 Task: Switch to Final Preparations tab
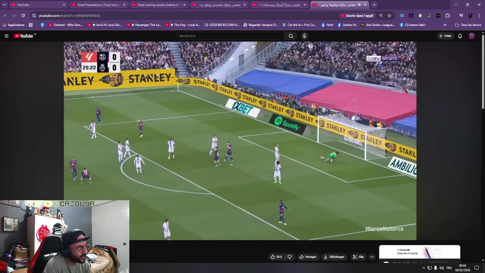tap(98, 5)
